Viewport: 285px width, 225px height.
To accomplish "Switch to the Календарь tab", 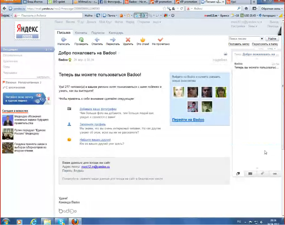I will click(x=116, y=33).
